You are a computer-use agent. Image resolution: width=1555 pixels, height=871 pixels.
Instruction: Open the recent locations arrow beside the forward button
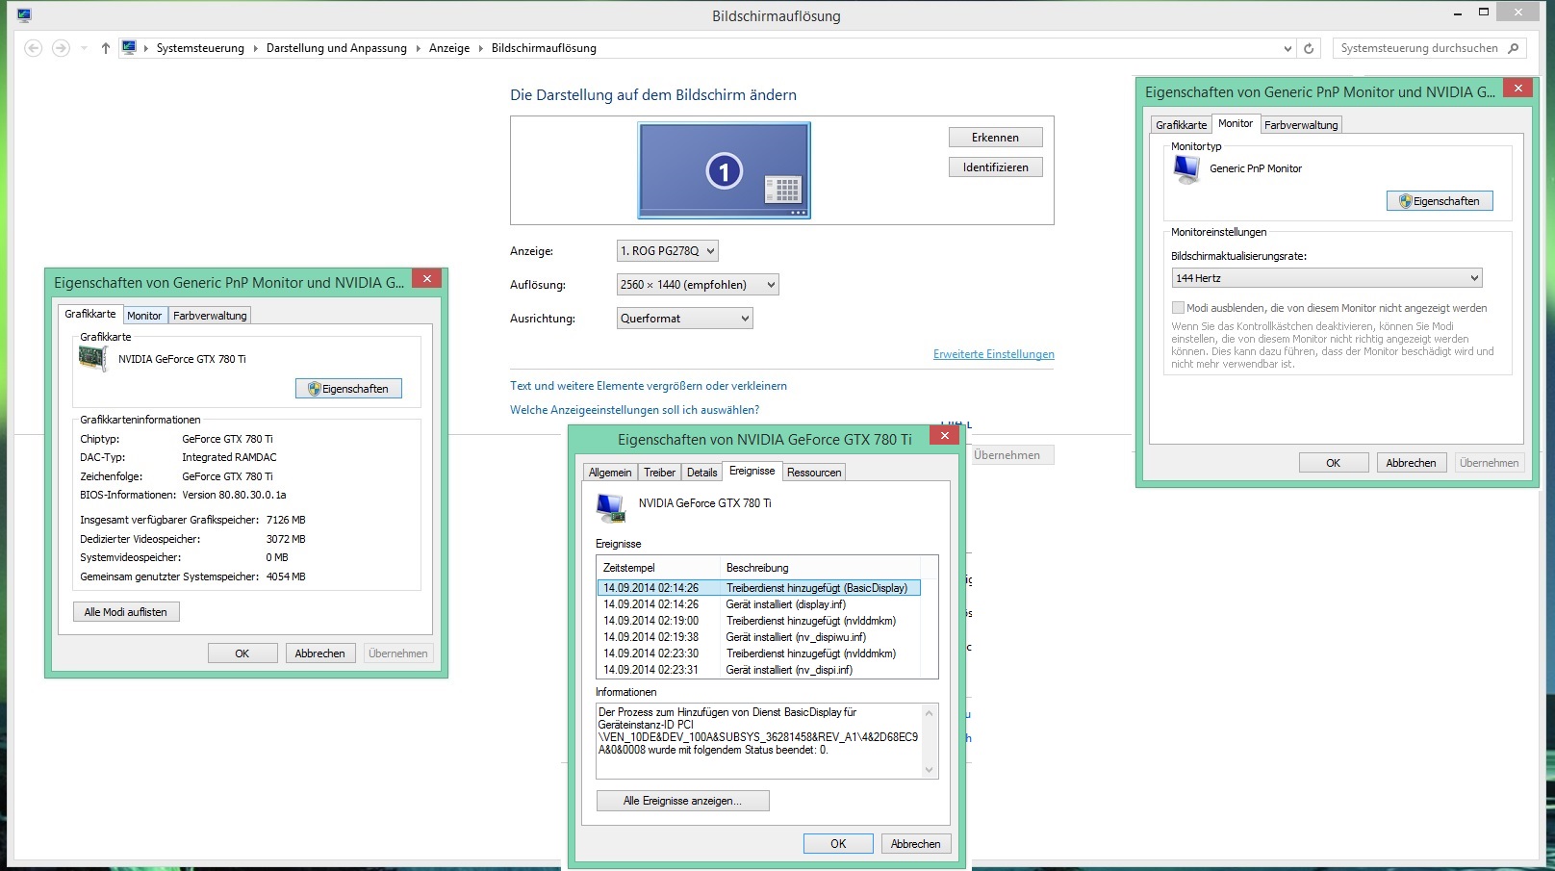(84, 48)
